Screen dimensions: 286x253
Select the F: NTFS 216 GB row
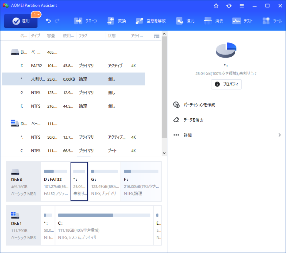point(73,106)
